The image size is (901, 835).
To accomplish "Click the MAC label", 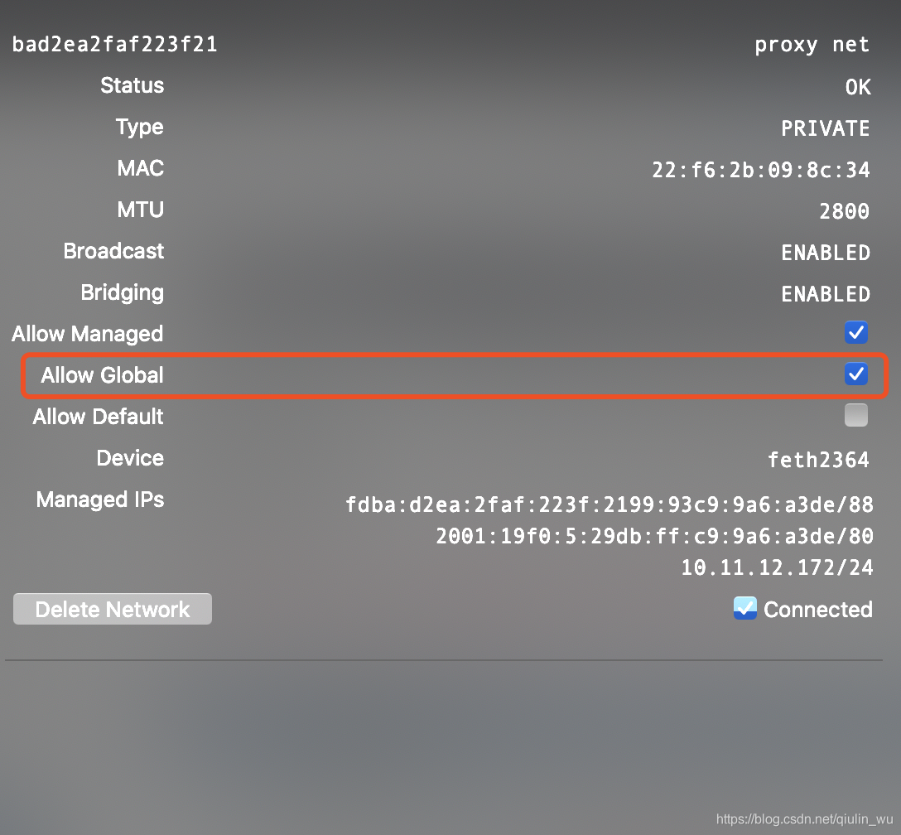I will [x=141, y=168].
